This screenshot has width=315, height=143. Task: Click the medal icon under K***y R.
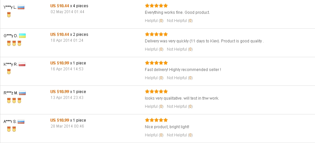tap(9, 72)
